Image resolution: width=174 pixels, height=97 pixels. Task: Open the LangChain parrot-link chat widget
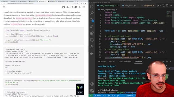click(80, 89)
